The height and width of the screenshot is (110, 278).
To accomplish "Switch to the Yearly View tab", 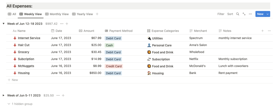I will coord(82,14).
